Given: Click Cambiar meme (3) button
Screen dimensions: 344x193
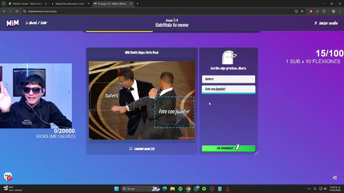Looking at the screenshot, I should pos(142,149).
